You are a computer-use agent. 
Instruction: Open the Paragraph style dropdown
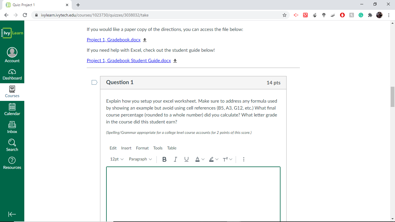pyautogui.click(x=141, y=159)
